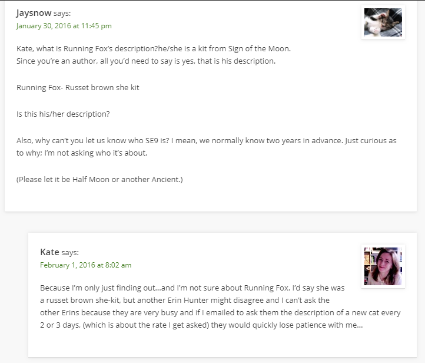Click Jaysnow's cat avatar picture
Screen dimensions: 425x363
point(383,22)
